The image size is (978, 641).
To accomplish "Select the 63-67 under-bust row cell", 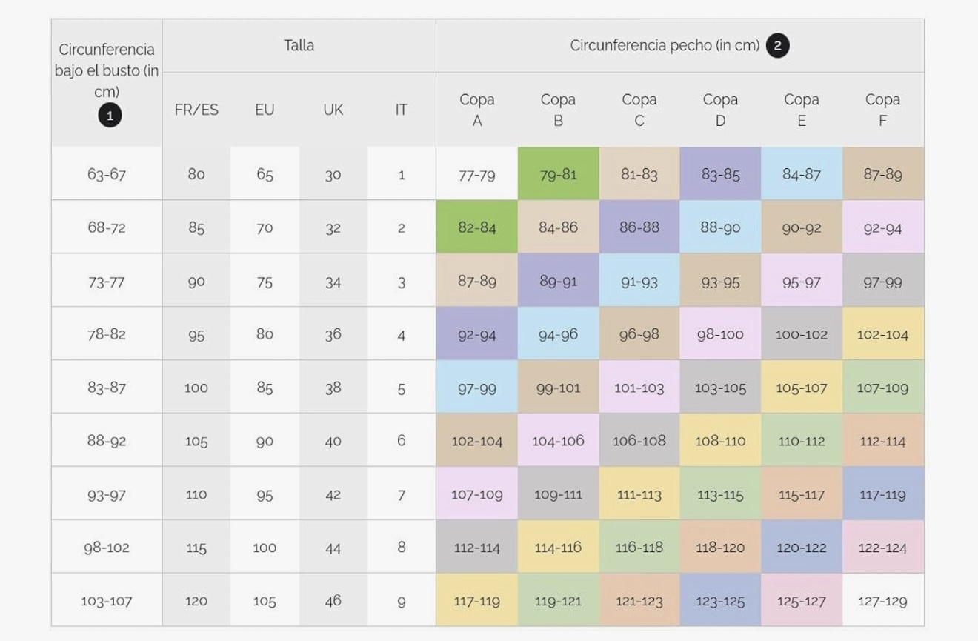I will click(x=107, y=174).
